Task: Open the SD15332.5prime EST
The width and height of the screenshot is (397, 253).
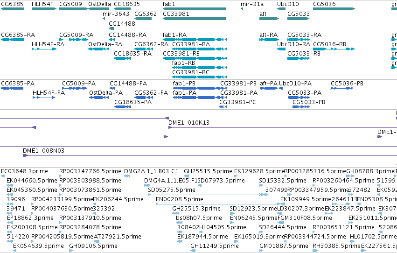Action: click(261, 185)
